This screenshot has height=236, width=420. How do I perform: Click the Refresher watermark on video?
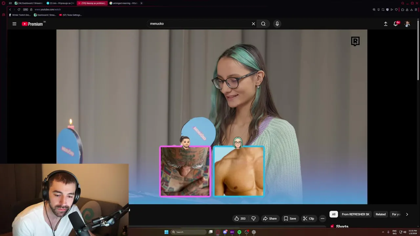pos(355,41)
